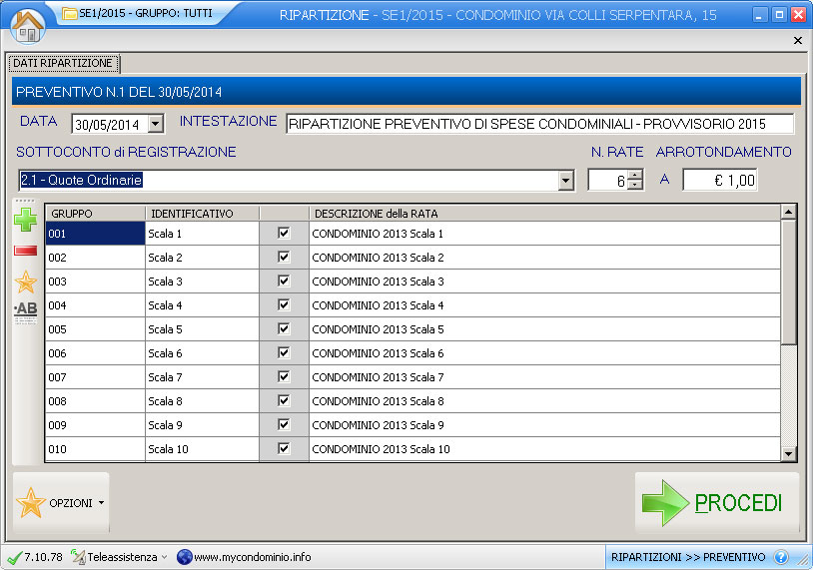Click the INTESTAZIONE text field
This screenshot has width=813, height=570.
tap(539, 125)
